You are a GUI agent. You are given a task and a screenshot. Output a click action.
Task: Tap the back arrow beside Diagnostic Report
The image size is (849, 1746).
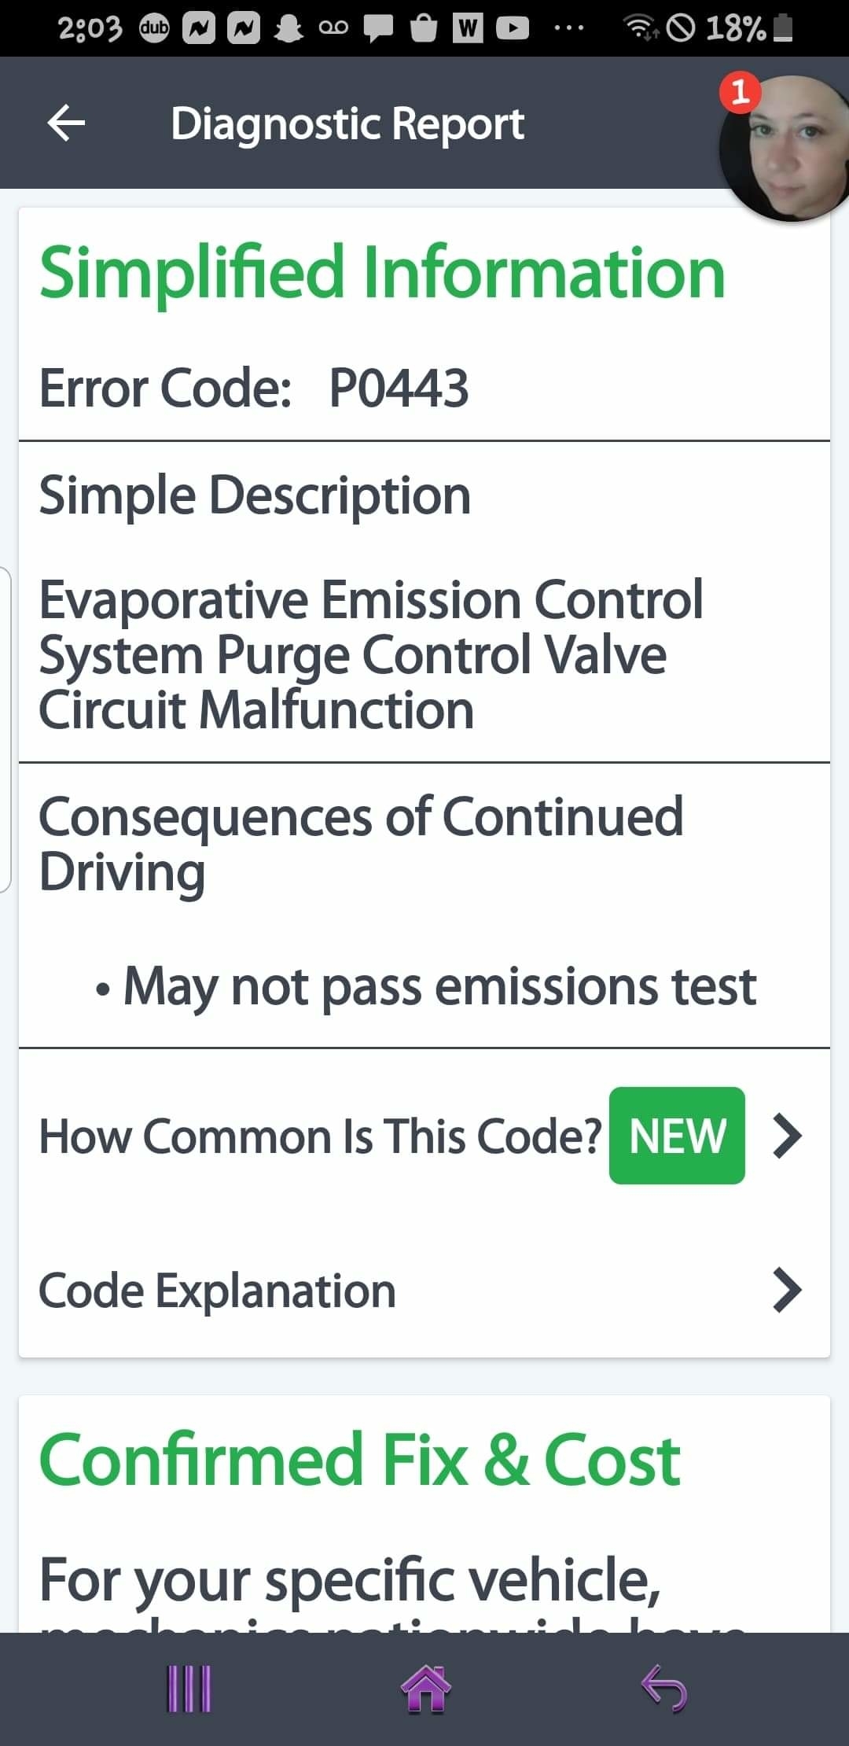tap(66, 123)
